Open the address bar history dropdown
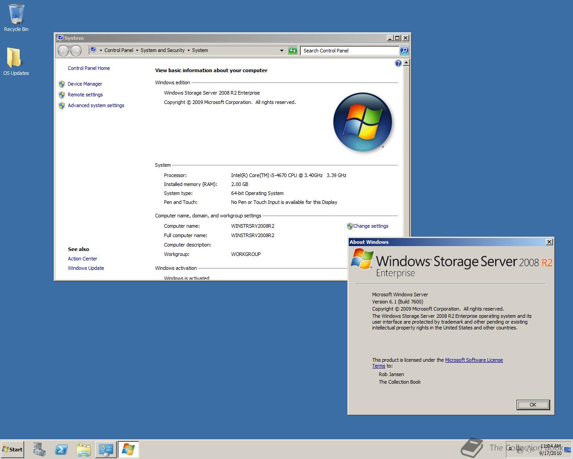This screenshot has height=459, width=573. pyautogui.click(x=282, y=51)
